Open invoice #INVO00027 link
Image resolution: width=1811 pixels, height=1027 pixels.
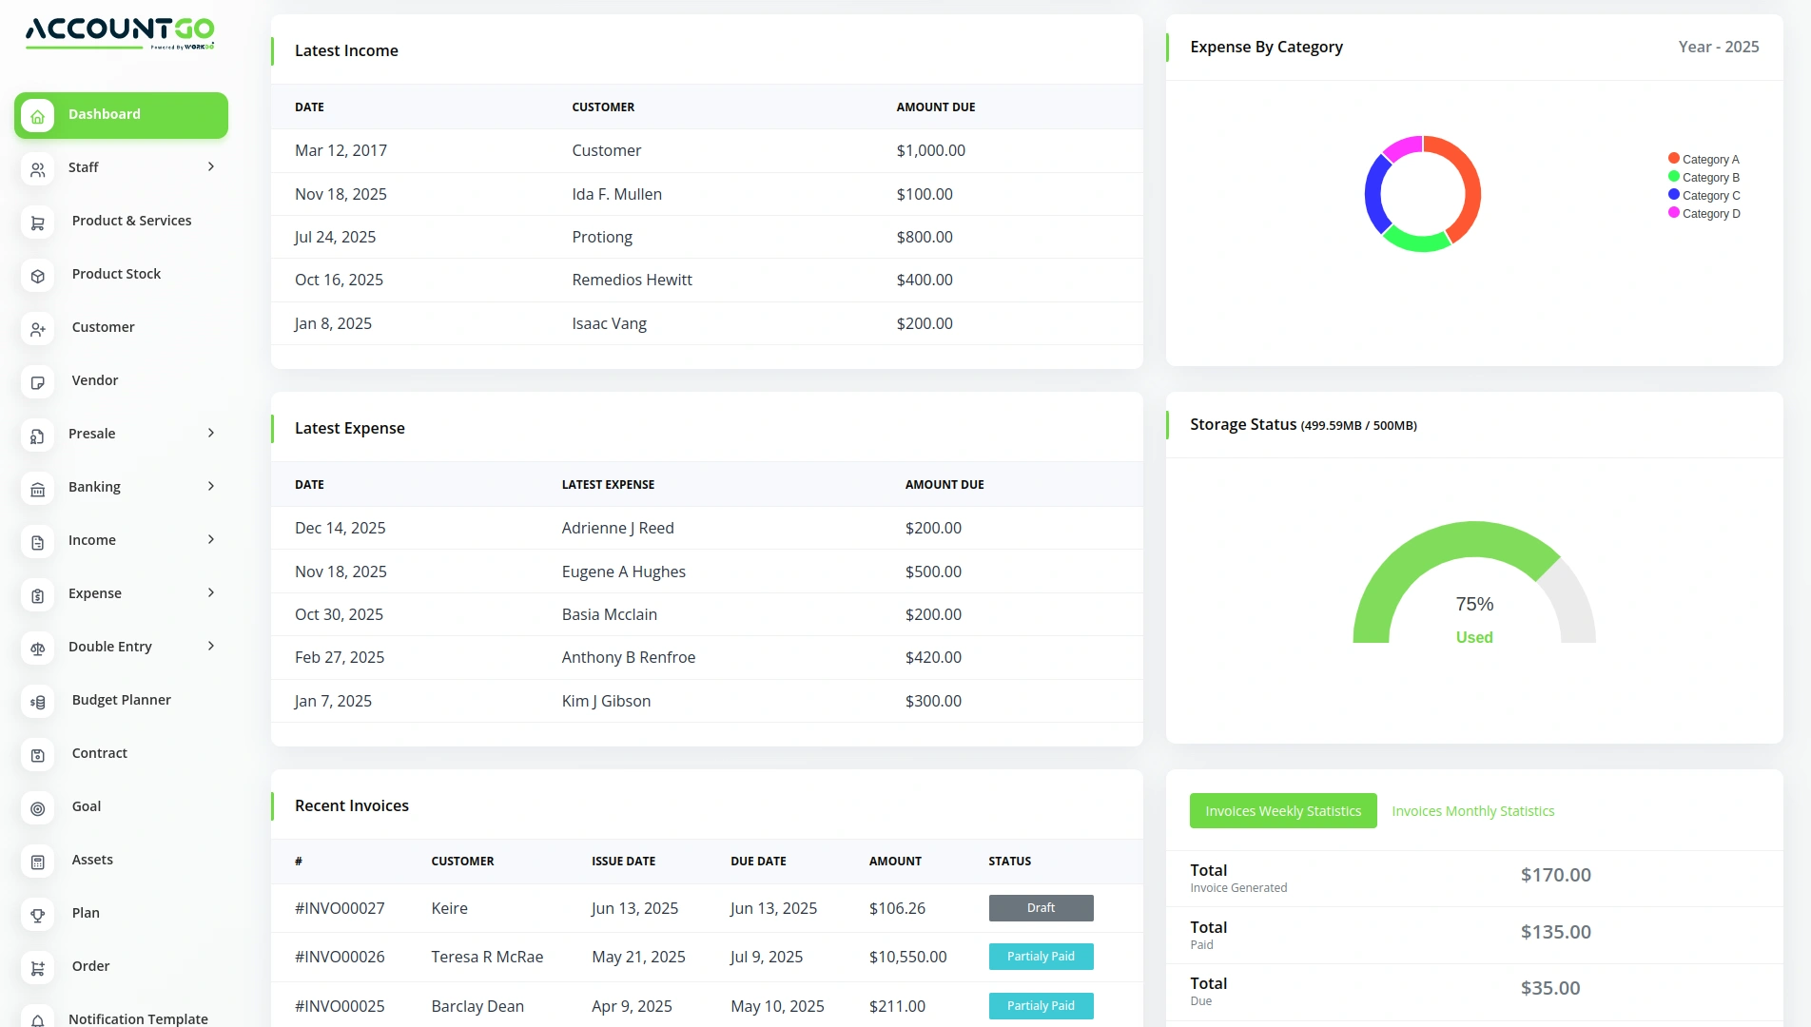[x=340, y=908]
